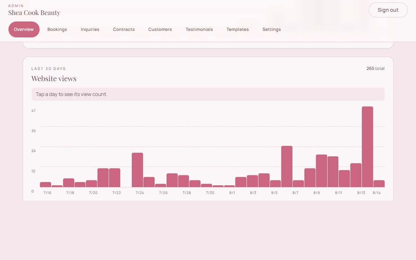This screenshot has height=260, width=416.
Task: Click the '265 total' views count
Action: pyautogui.click(x=375, y=69)
